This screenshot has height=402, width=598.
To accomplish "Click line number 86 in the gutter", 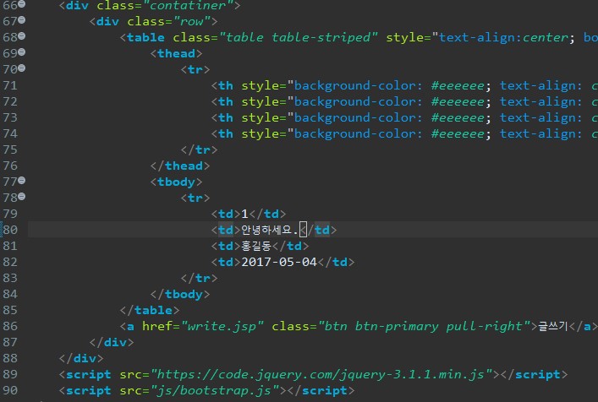I will pos(10,326).
